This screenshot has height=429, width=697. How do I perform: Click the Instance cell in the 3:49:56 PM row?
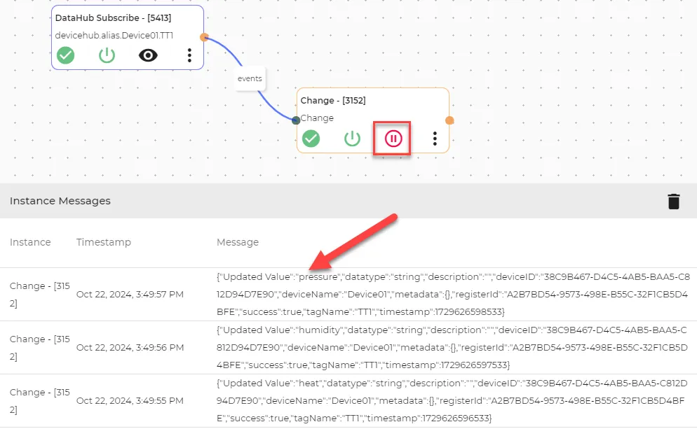point(39,348)
